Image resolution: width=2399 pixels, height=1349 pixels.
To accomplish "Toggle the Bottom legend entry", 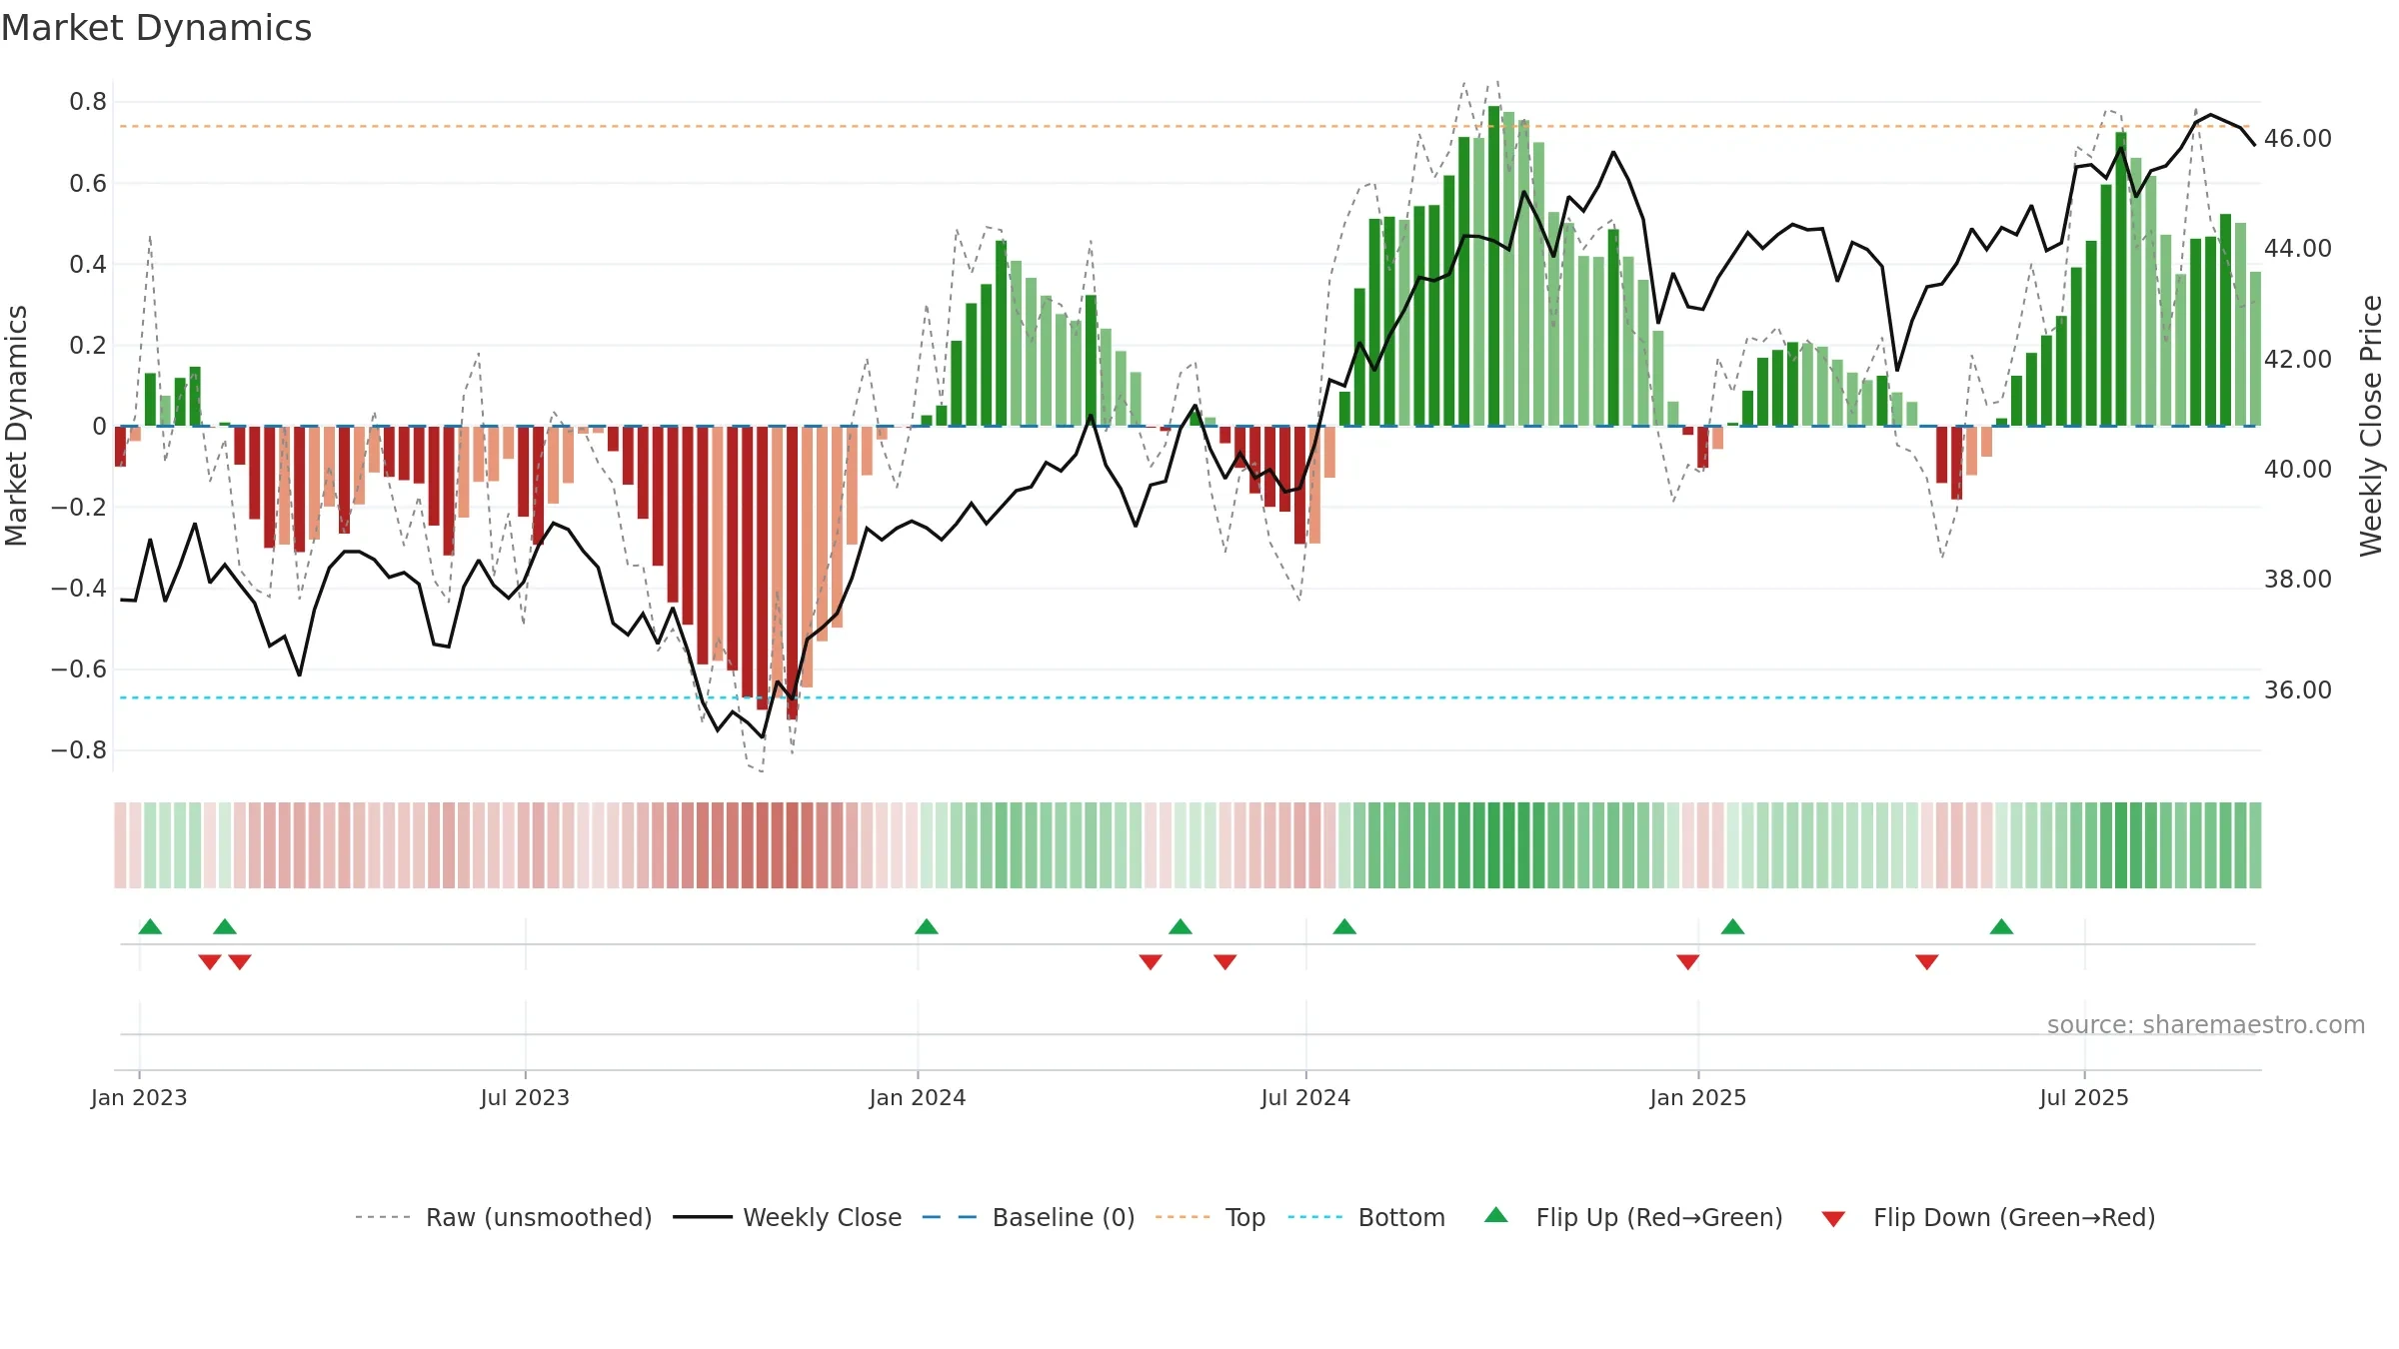I will point(1366,1217).
